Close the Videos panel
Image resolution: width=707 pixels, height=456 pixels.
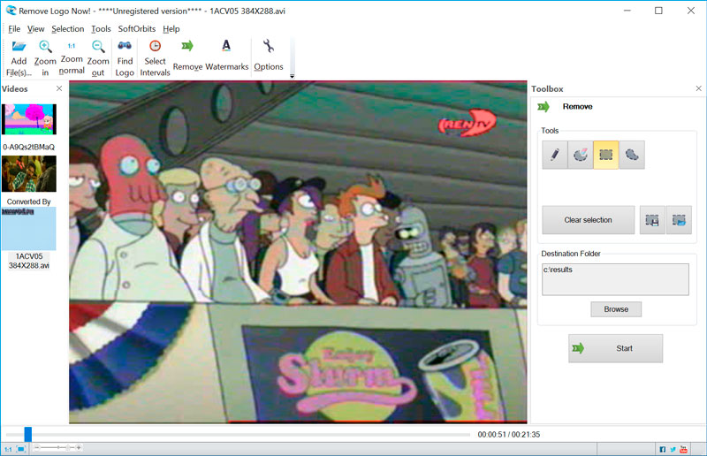pos(59,88)
